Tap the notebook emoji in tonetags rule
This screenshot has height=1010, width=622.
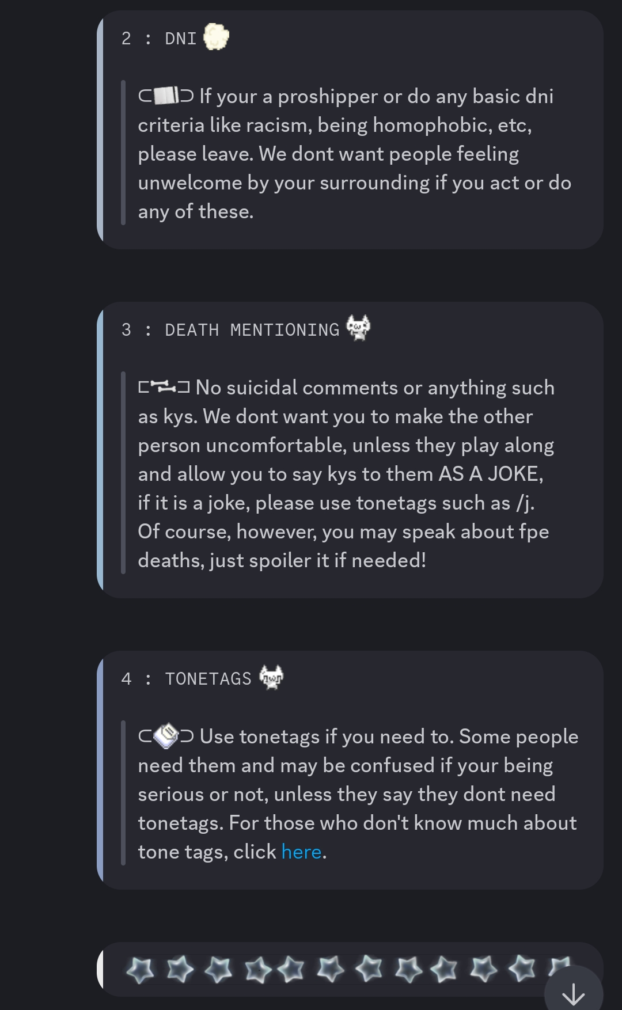click(x=166, y=736)
